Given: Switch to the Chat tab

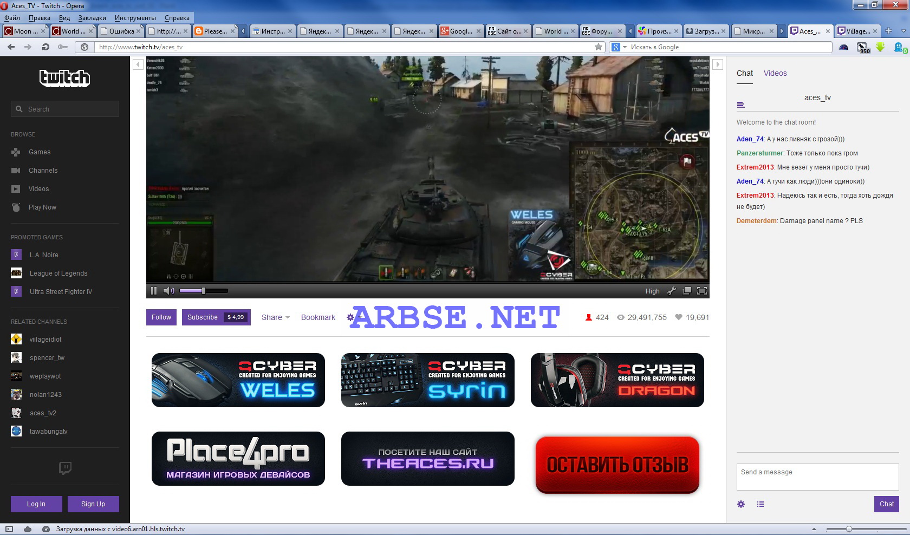Looking at the screenshot, I should click(x=744, y=73).
